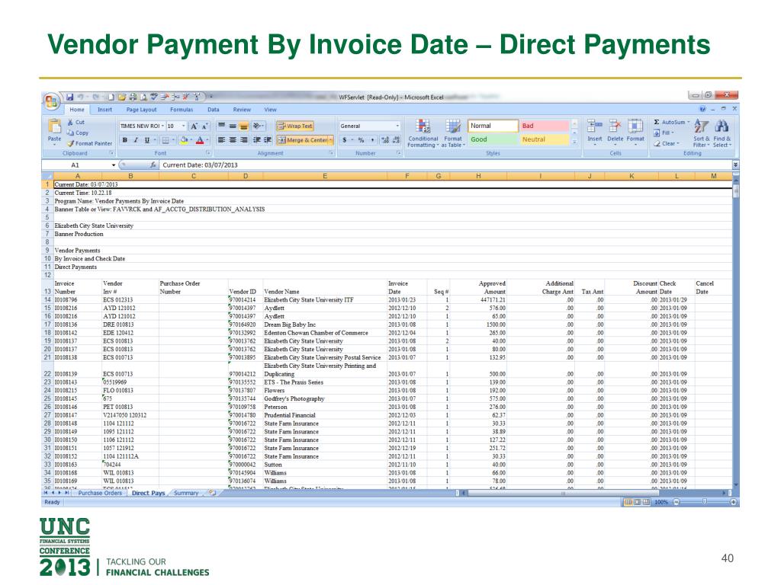Select column E header
The height and width of the screenshot is (585, 781).
point(324,176)
